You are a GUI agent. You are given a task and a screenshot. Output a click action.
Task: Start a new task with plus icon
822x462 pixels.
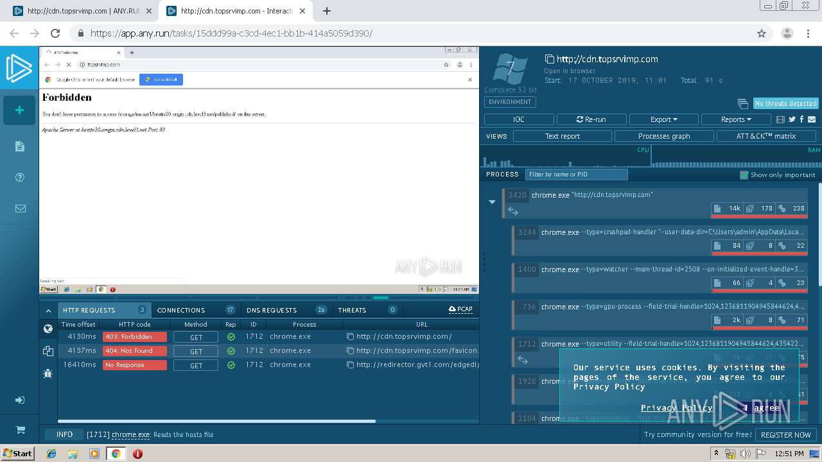pos(19,110)
